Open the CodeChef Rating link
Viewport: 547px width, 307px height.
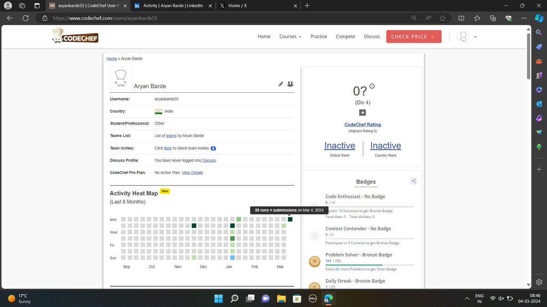tap(363, 125)
